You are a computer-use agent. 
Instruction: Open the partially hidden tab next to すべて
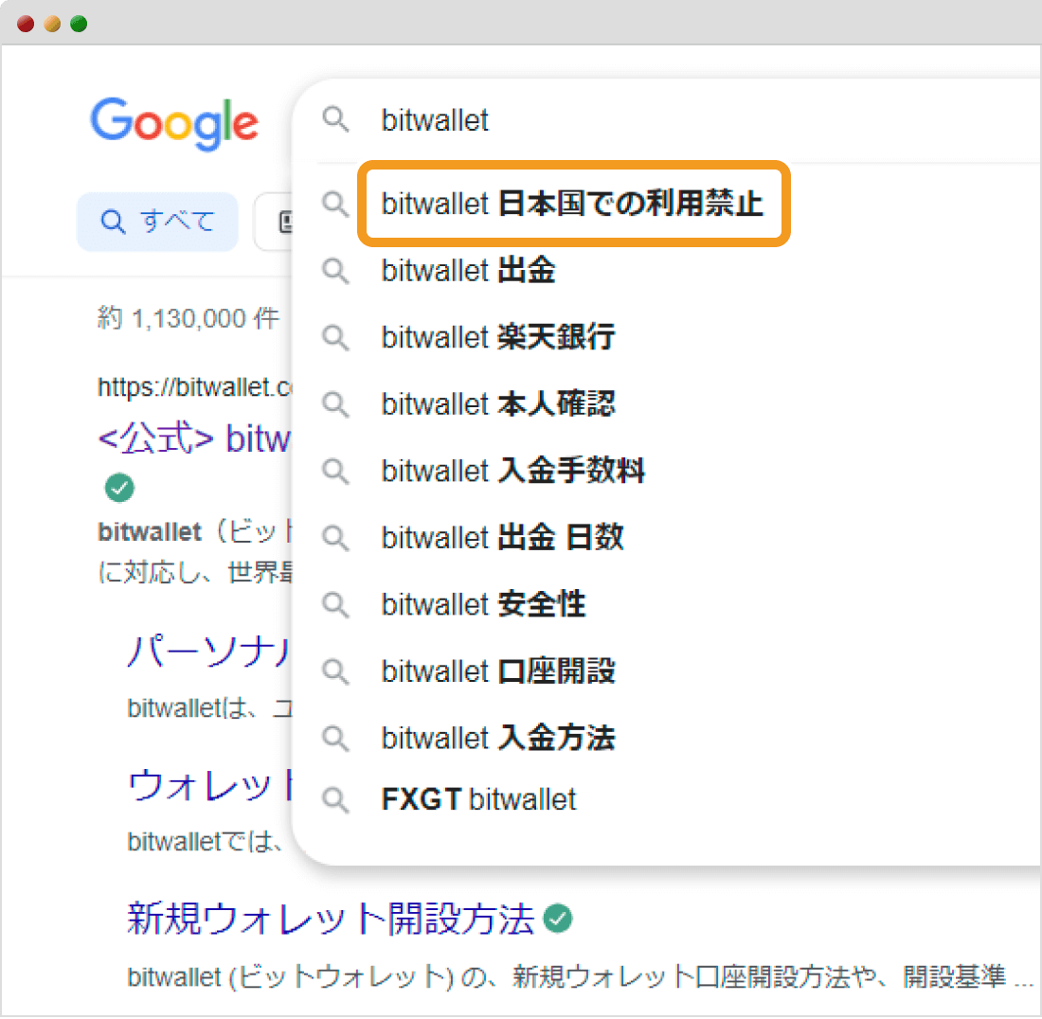click(274, 222)
